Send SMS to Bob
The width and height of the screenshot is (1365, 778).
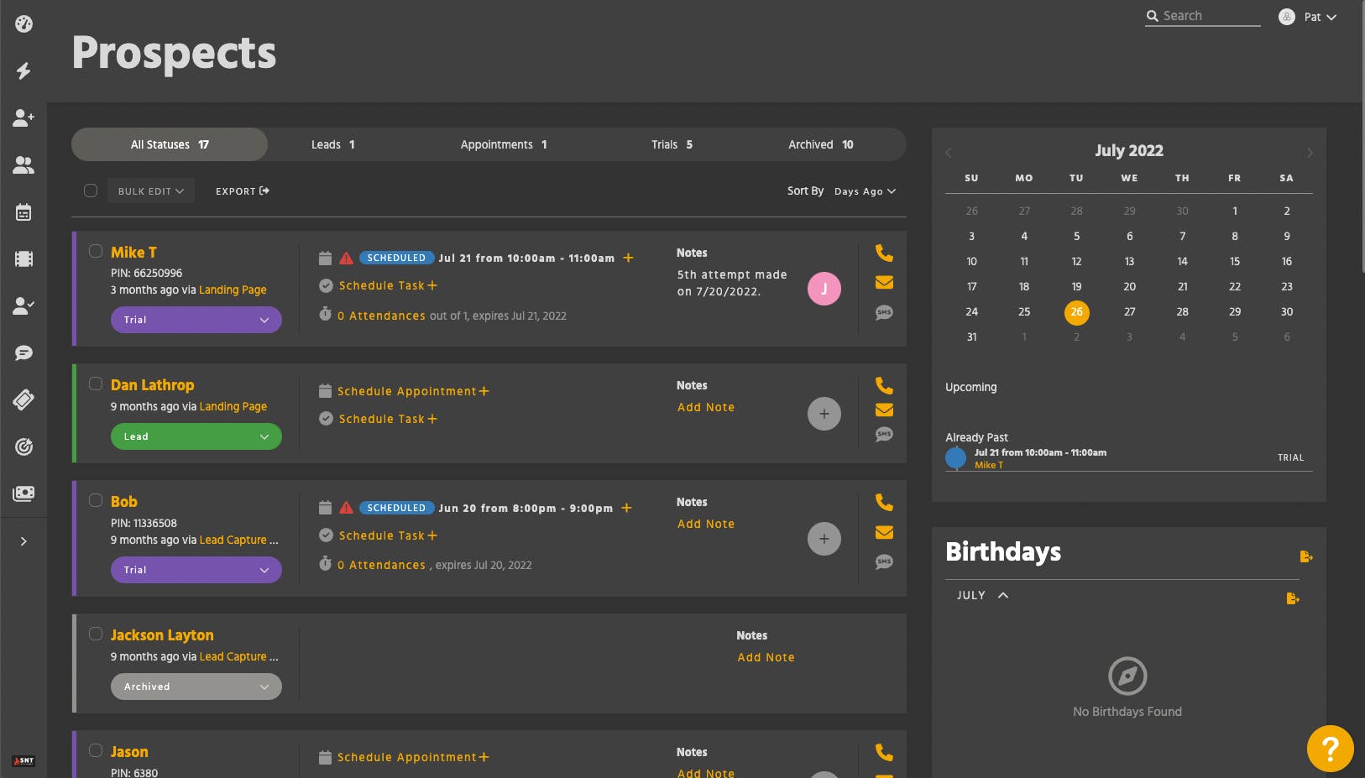point(884,561)
